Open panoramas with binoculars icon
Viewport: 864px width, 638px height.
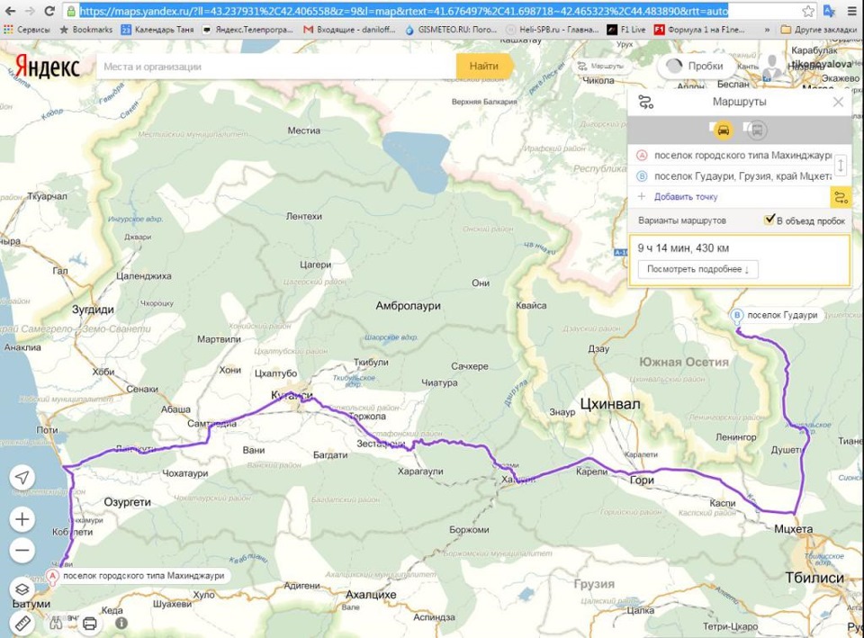point(56,623)
